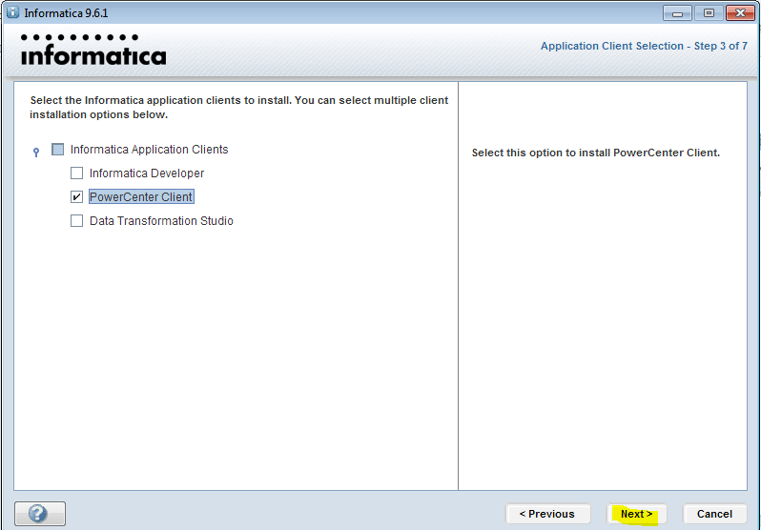
Task: Click the Informatica installer title bar icon
Action: tap(12, 12)
